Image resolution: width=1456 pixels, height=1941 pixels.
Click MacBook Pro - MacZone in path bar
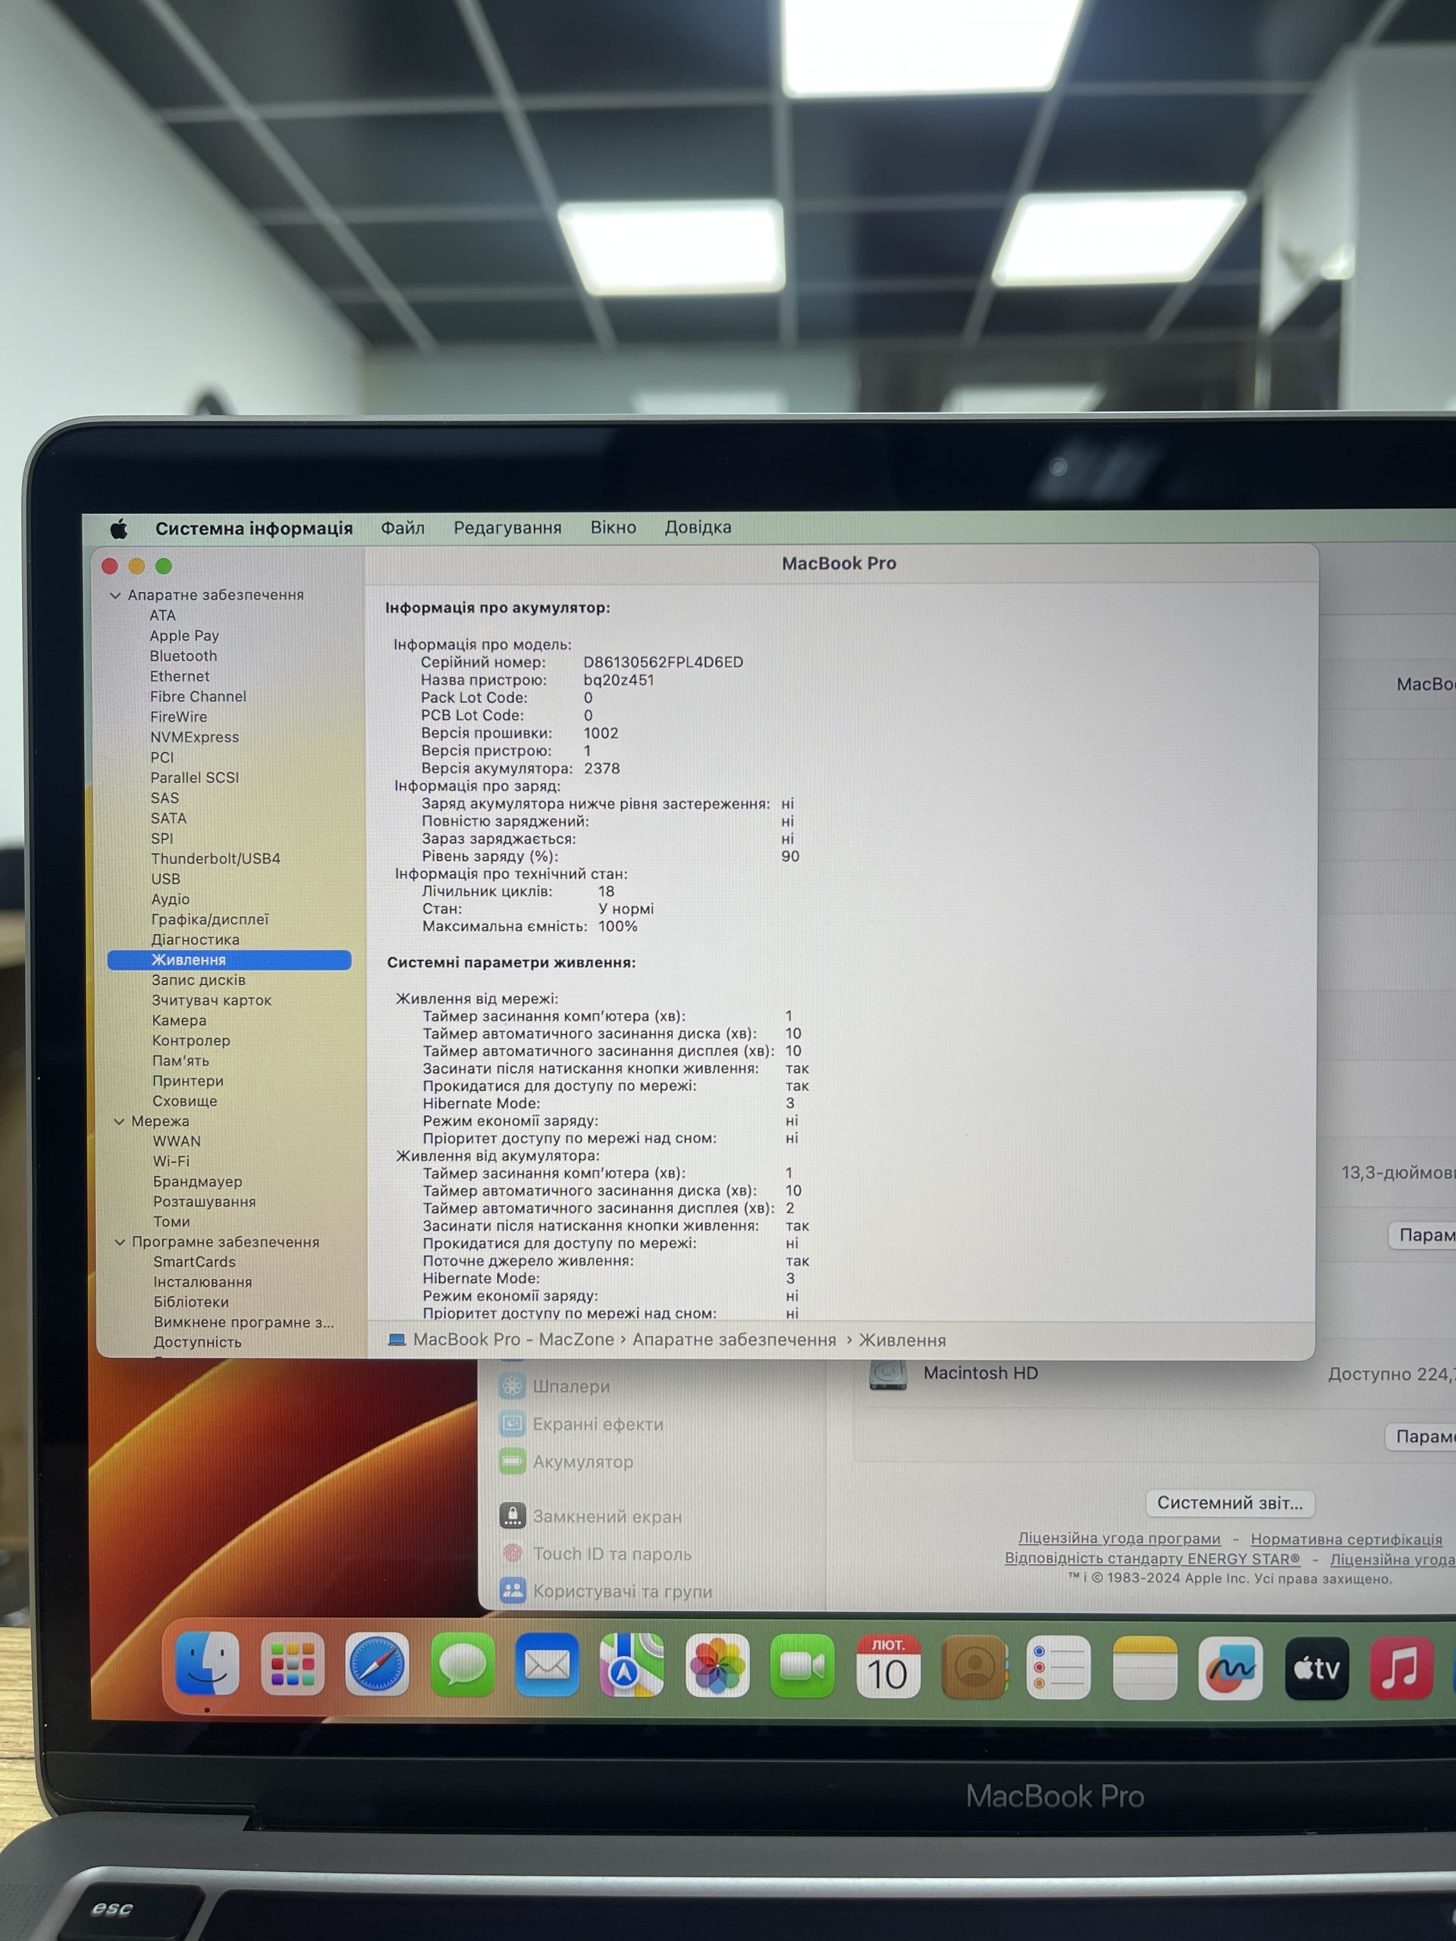tap(513, 1340)
